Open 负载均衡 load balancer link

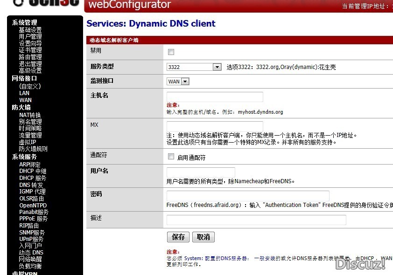pos(30,266)
